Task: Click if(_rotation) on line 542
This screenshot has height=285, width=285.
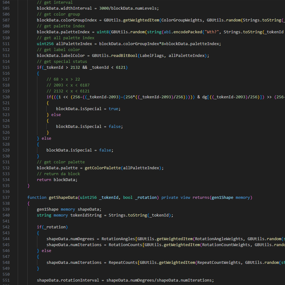Action: pos(52,227)
